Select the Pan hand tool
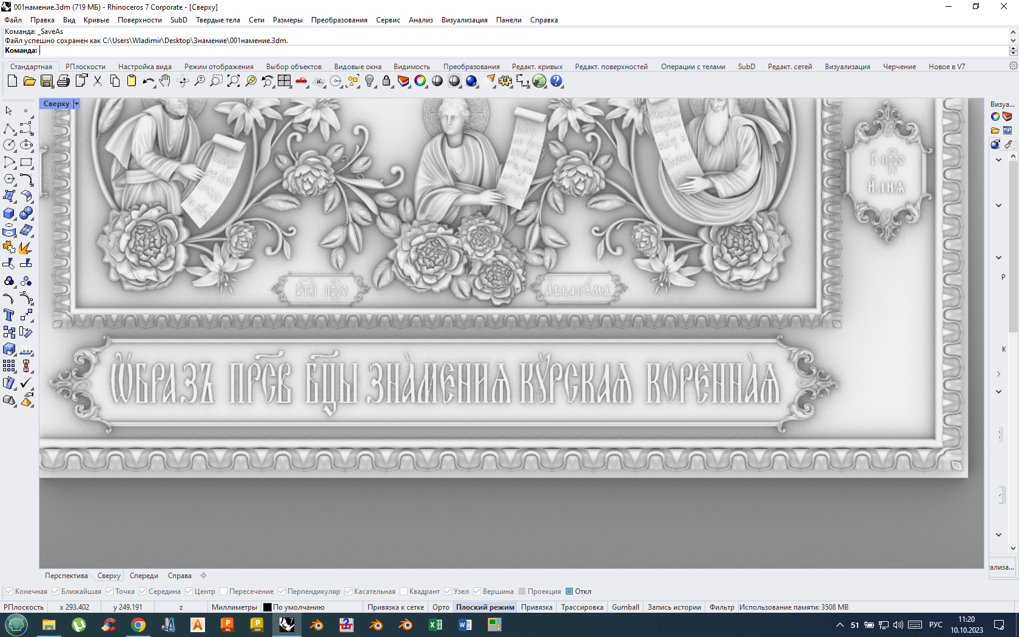 pos(165,81)
